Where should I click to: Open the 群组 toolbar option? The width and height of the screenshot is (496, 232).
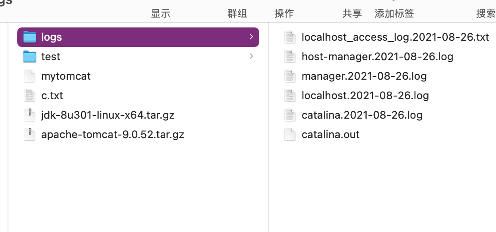click(x=237, y=13)
